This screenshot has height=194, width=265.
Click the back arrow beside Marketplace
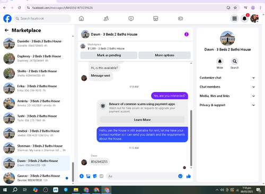point(6,30)
